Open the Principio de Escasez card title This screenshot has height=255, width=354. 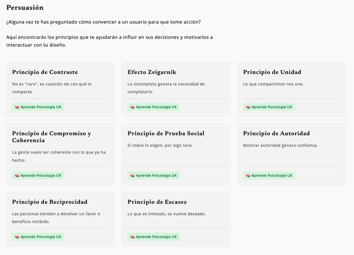point(157,202)
